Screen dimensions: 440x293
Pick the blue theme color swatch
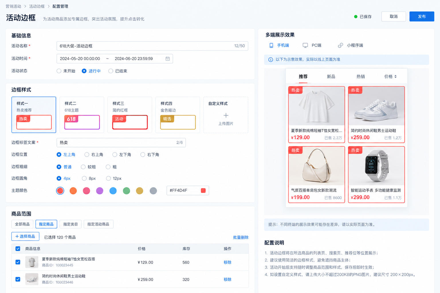[113, 191]
